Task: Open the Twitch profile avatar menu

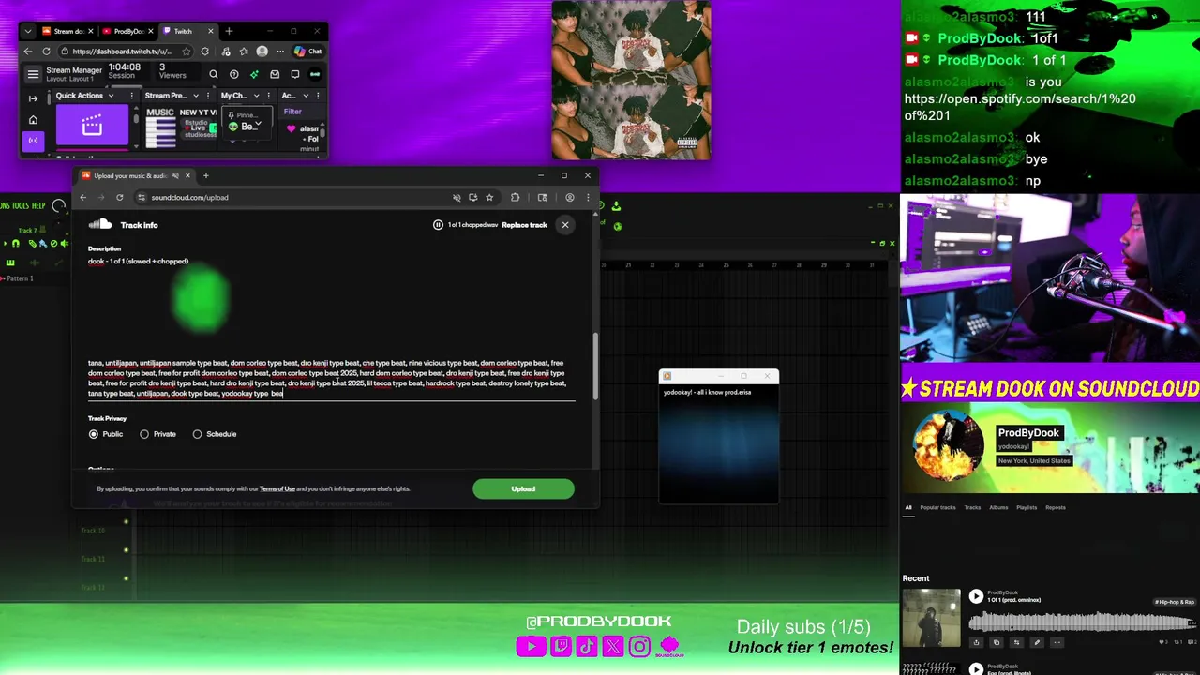Action: (315, 74)
